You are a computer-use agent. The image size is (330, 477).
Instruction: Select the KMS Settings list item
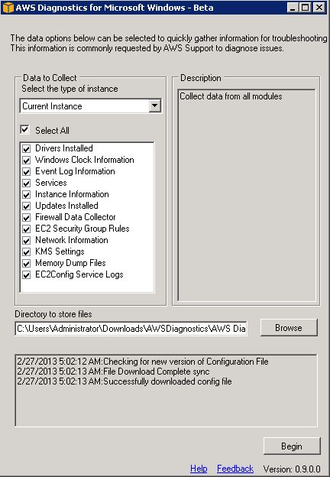[60, 251]
